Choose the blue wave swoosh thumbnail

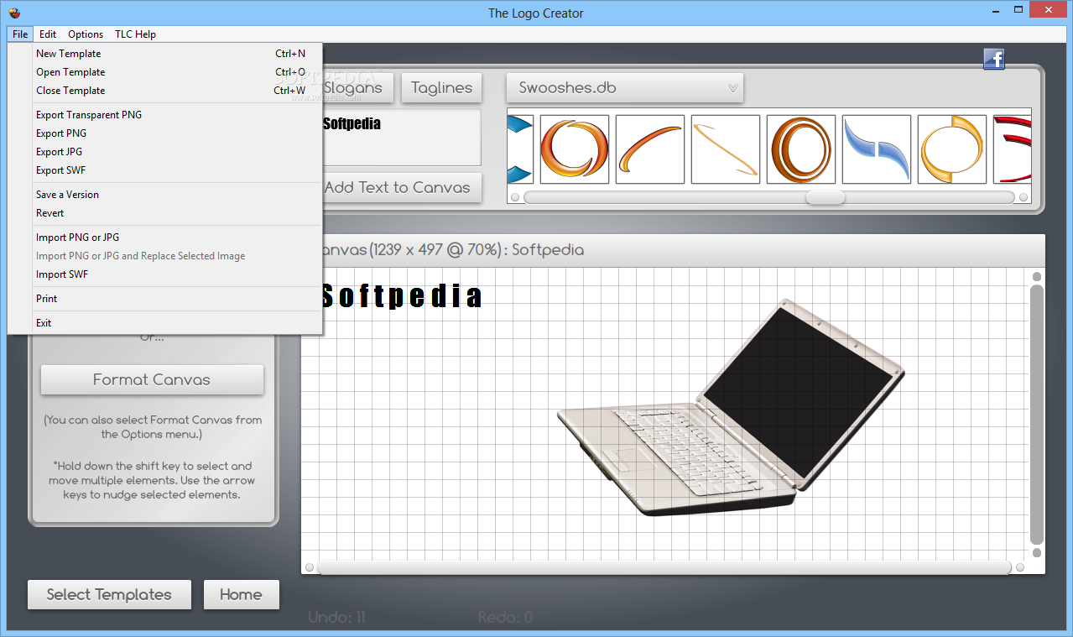tap(877, 149)
